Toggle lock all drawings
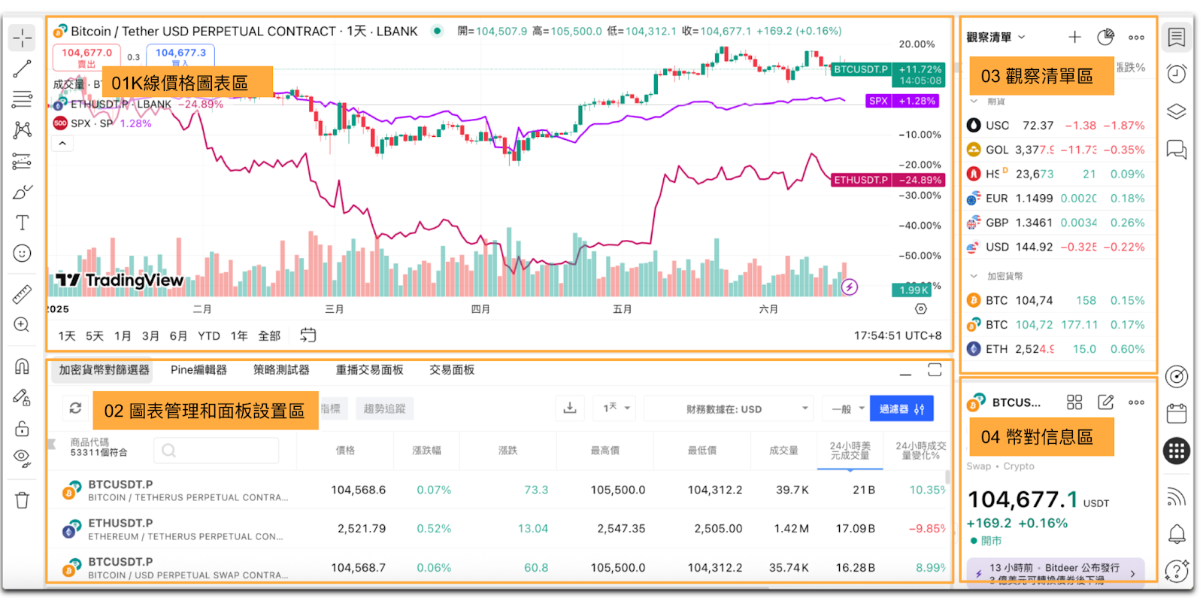Viewport: 1203px width, 598px height. [22, 428]
